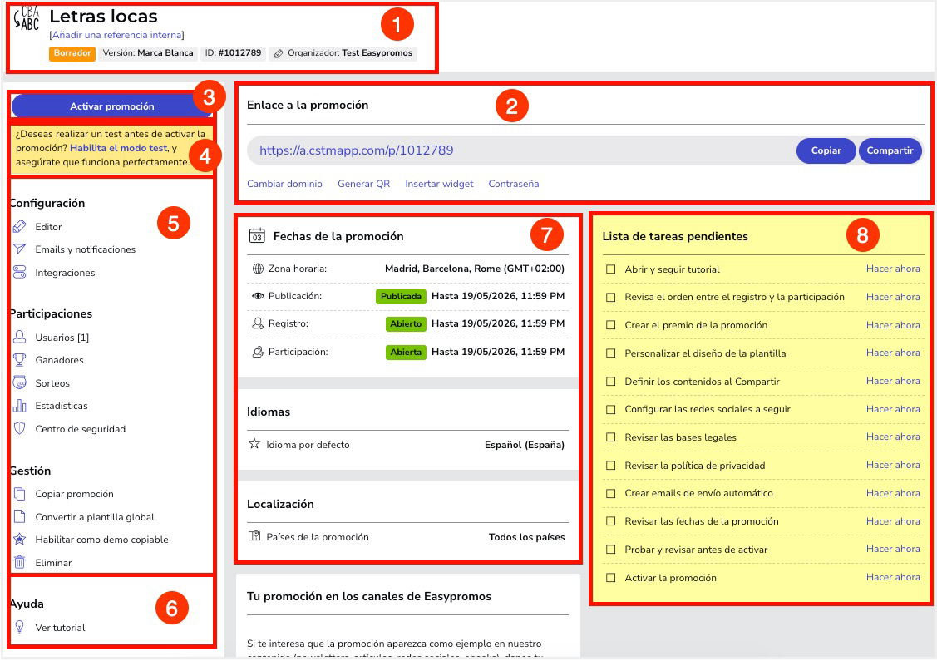This screenshot has height=661, width=937.
Task: Open Usuarios [1] list
Action: point(62,338)
